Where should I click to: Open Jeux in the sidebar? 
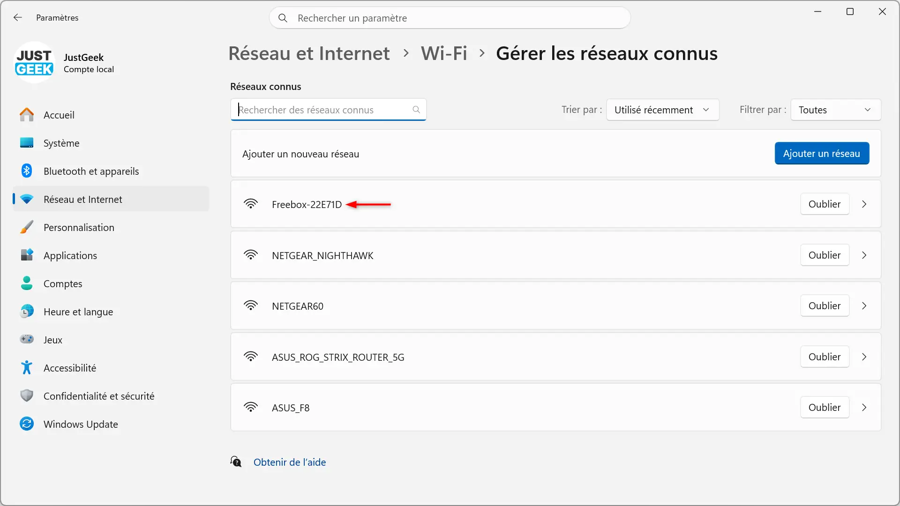click(x=111, y=340)
